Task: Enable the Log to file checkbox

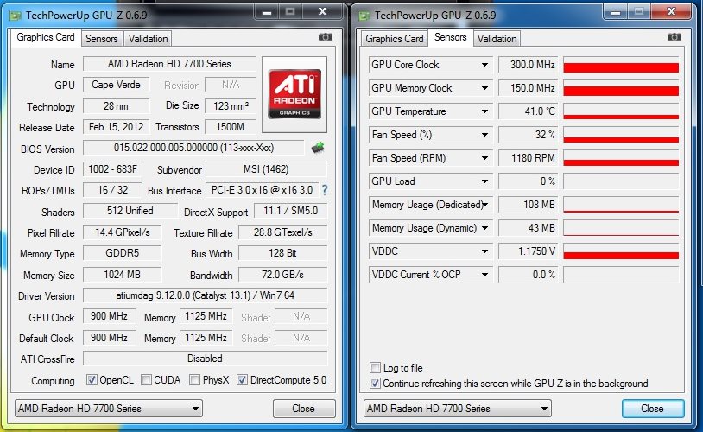Action: (376, 368)
